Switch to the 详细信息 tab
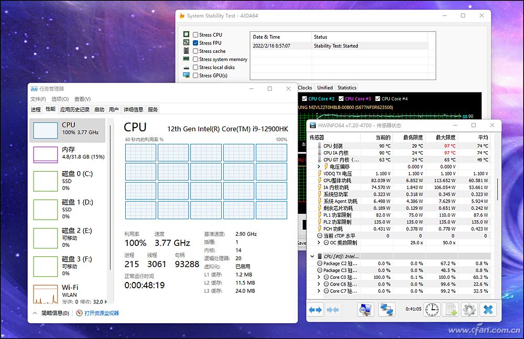Image resolution: width=524 pixels, height=339 pixels. pyautogui.click(x=133, y=109)
